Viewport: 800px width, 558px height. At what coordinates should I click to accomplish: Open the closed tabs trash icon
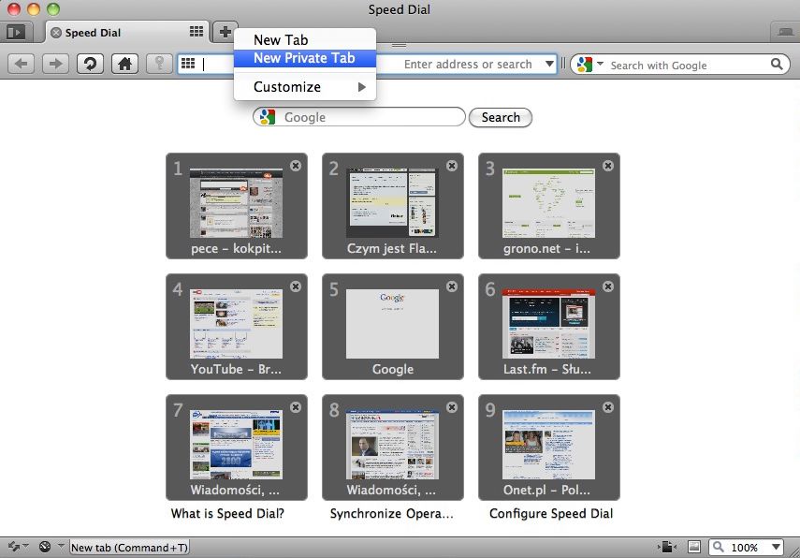(x=785, y=32)
